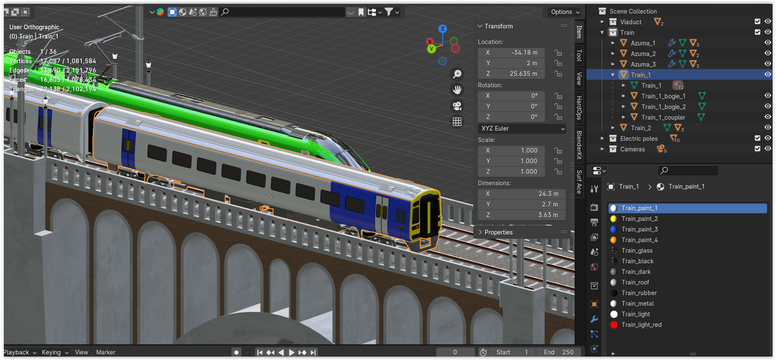This screenshot has width=776, height=360.
Task: Open timeline clock settings icon
Action: [483, 352]
